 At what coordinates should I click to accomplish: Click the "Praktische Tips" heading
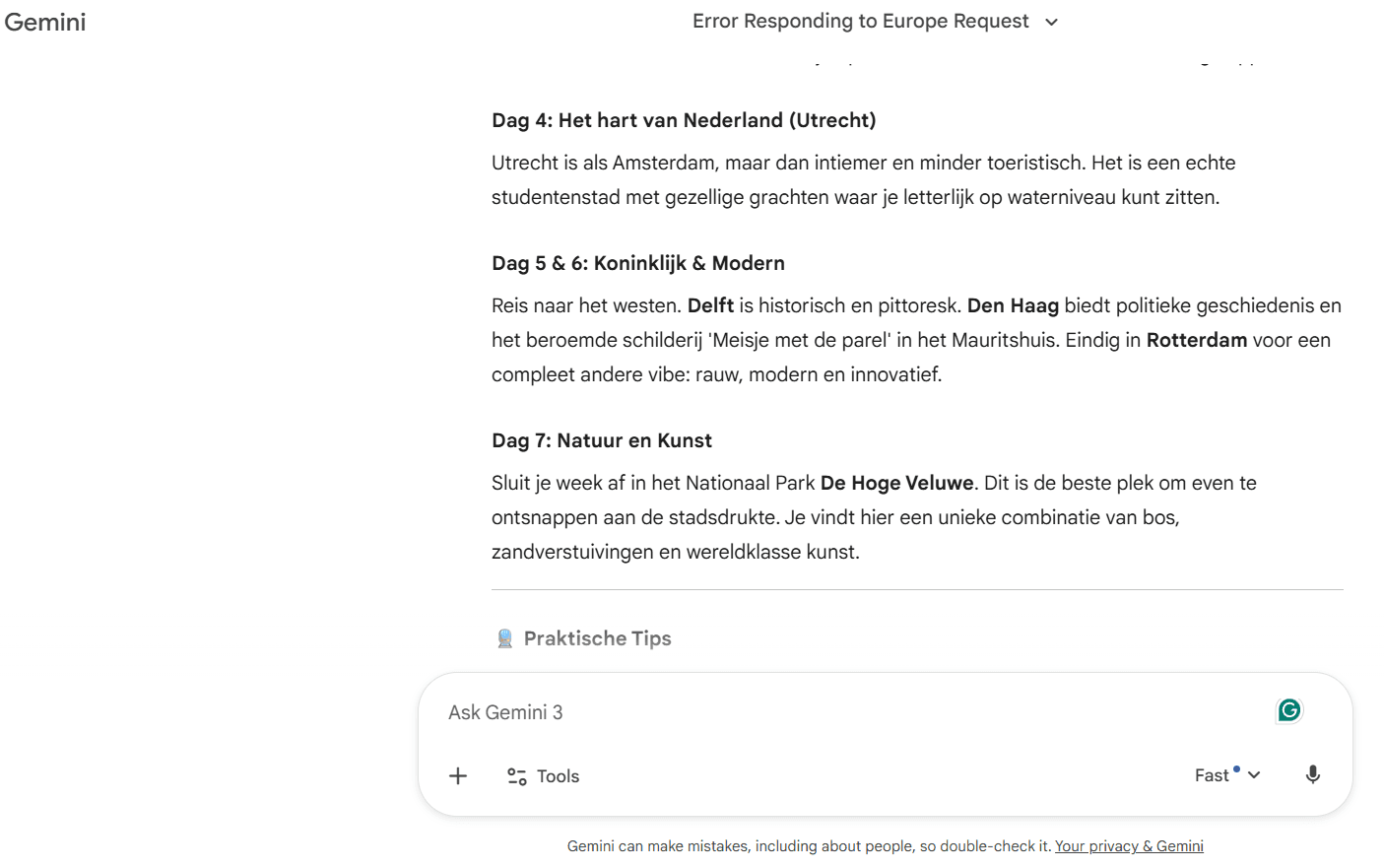tap(597, 638)
